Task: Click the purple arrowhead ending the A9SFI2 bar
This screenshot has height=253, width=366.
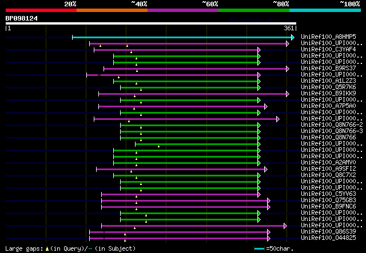Action: [265, 169]
